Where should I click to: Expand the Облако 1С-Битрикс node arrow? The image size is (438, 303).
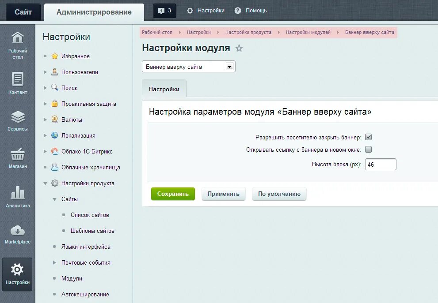pos(45,151)
